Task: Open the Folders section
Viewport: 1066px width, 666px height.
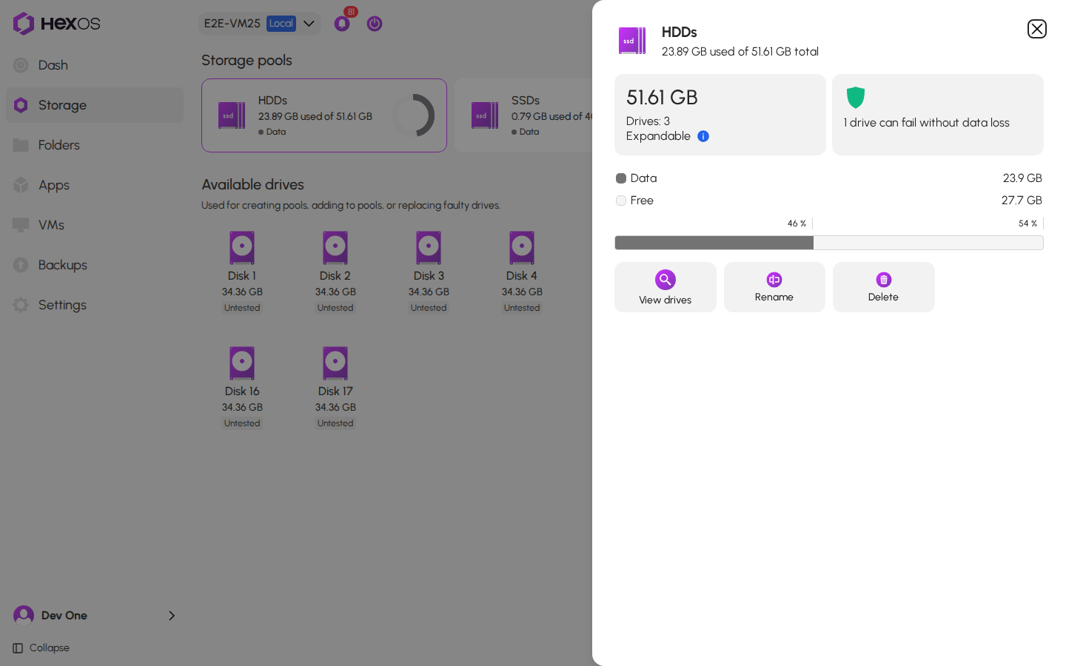Action: tap(95, 145)
